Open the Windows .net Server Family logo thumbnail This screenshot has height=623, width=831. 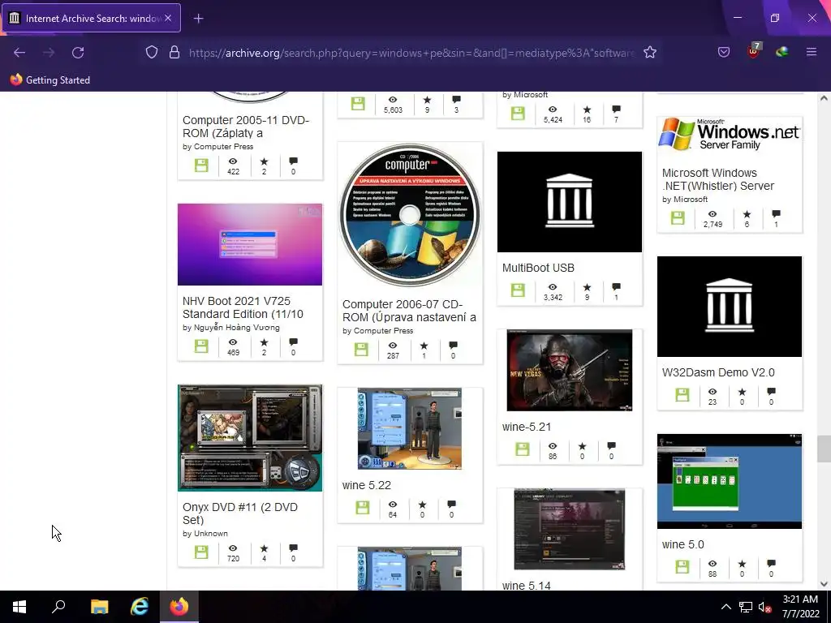730,135
